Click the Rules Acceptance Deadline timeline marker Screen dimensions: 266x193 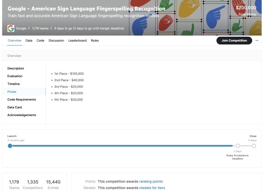coord(238,146)
